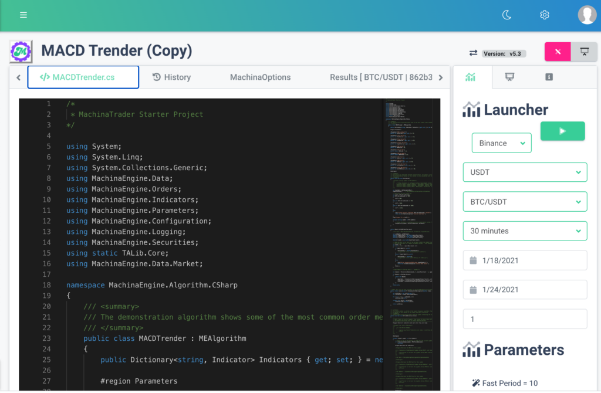Viewport: 601px width, 393px height.
Task: Open the hamburger navigation menu
Action: click(23, 15)
